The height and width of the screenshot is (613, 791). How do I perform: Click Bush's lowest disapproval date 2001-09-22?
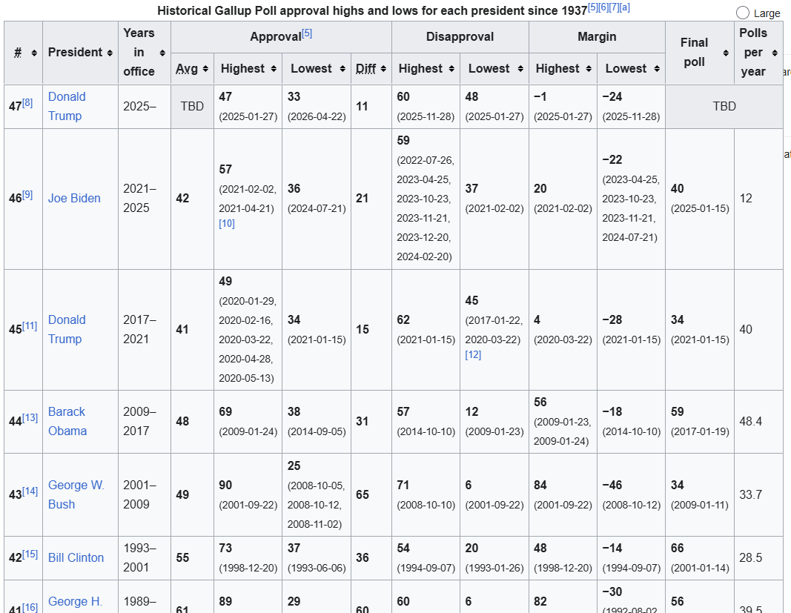(x=494, y=505)
